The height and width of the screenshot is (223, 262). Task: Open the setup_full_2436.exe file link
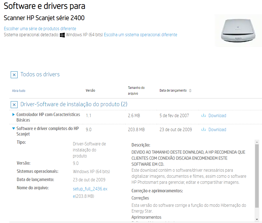point(90,192)
